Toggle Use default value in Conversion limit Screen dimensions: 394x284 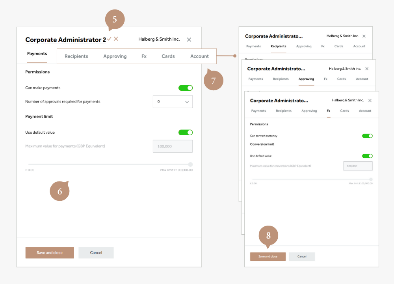click(367, 156)
